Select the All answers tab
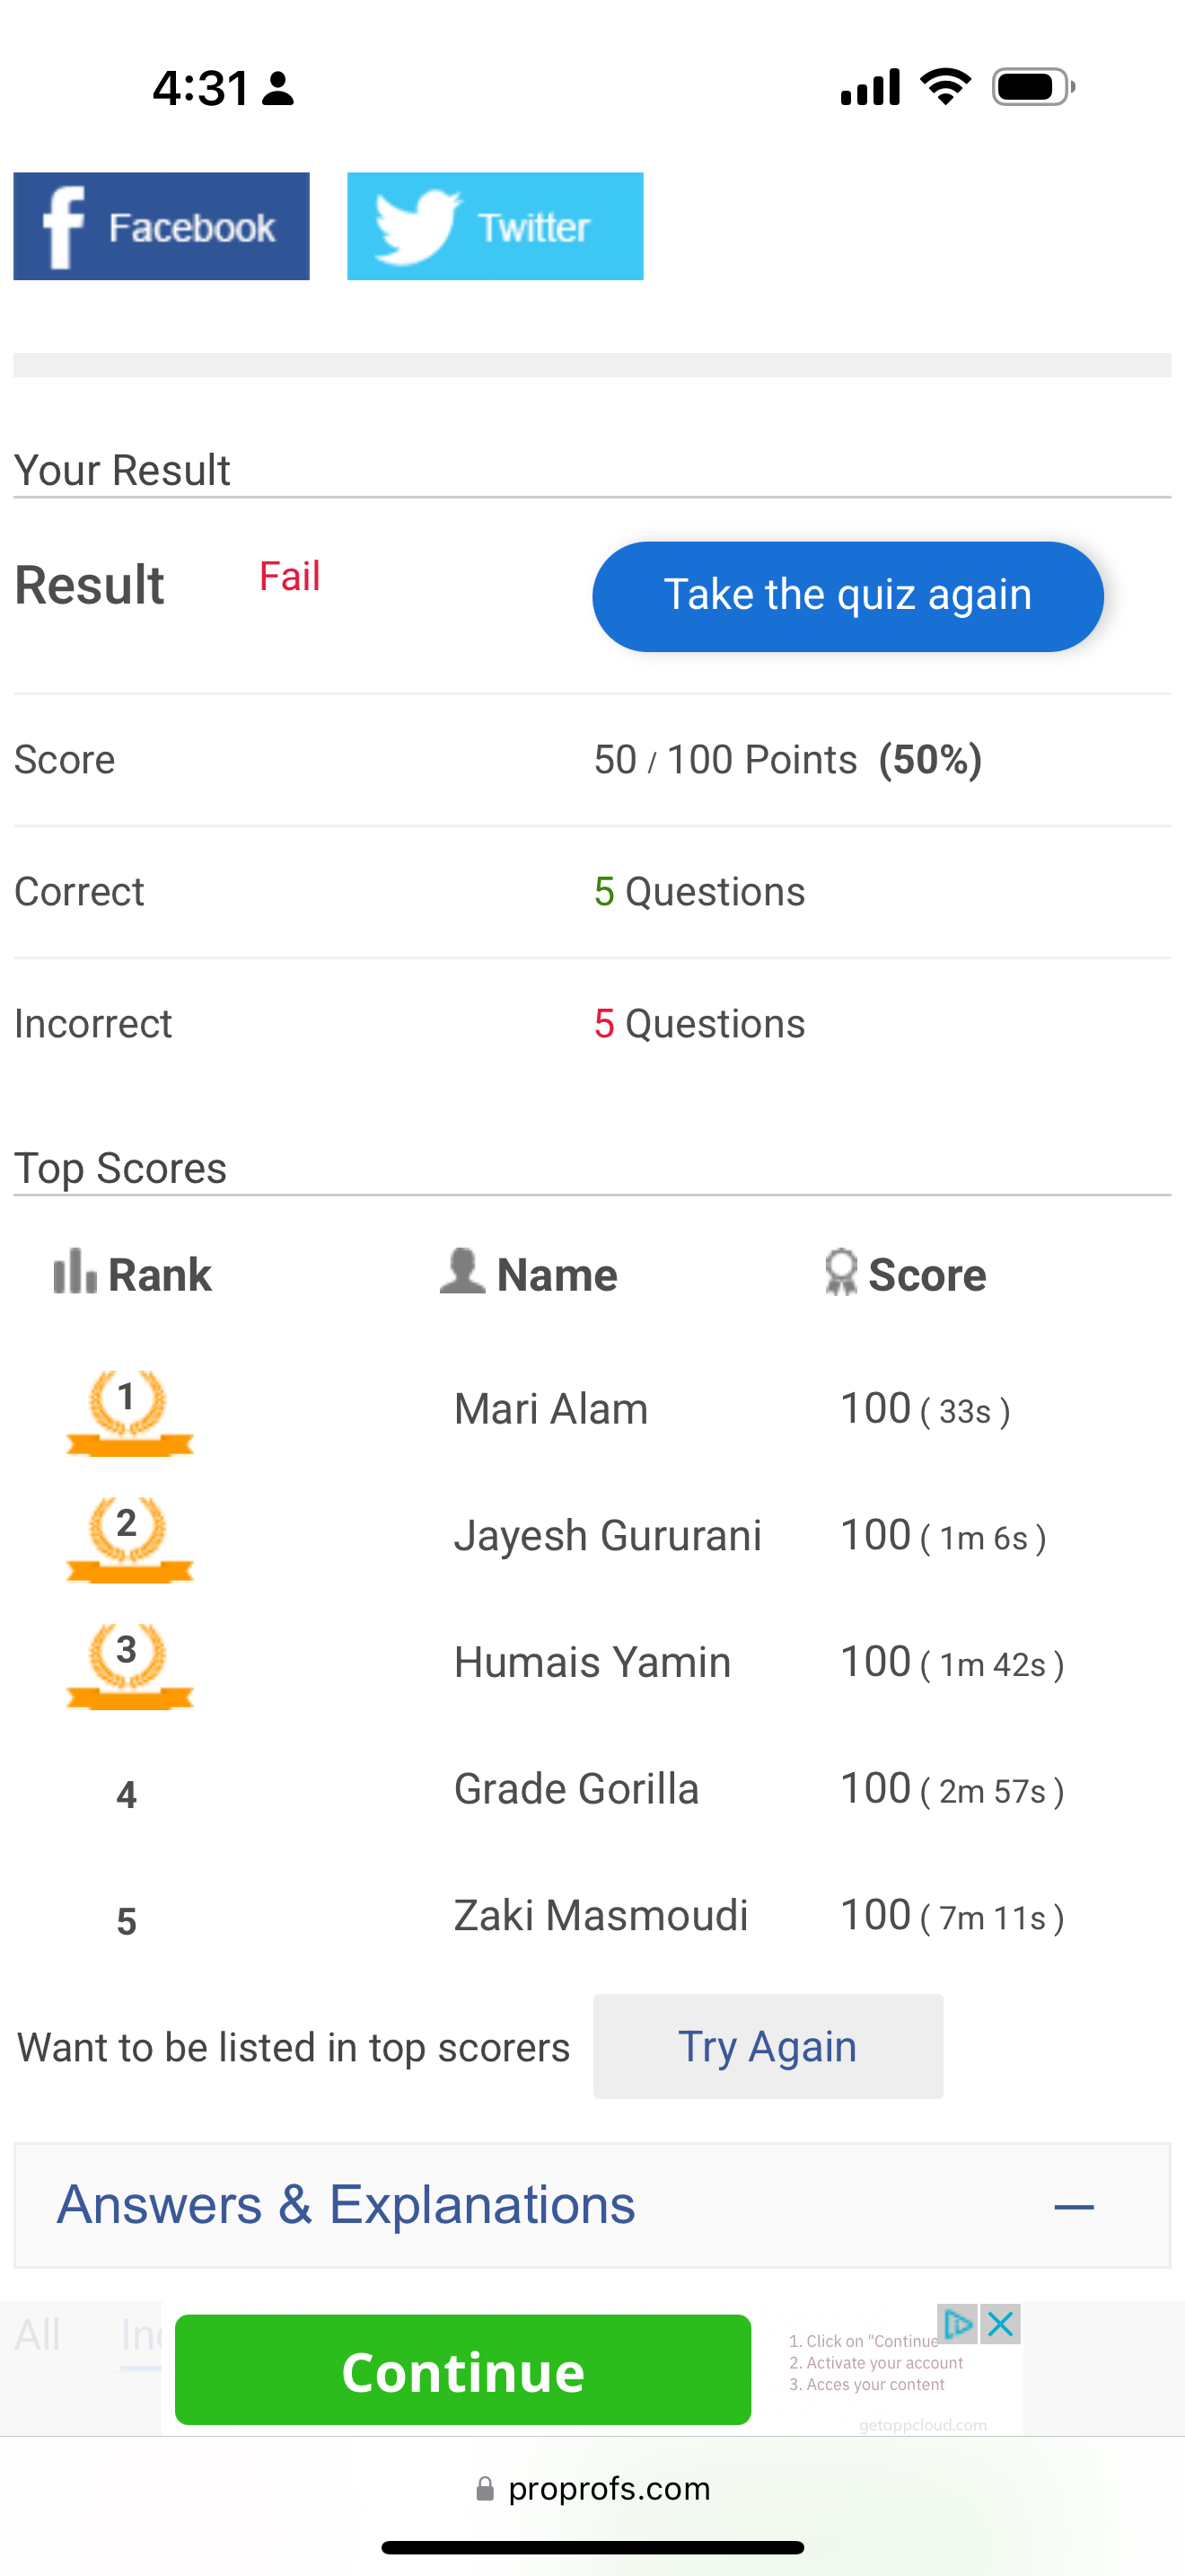 38,2335
